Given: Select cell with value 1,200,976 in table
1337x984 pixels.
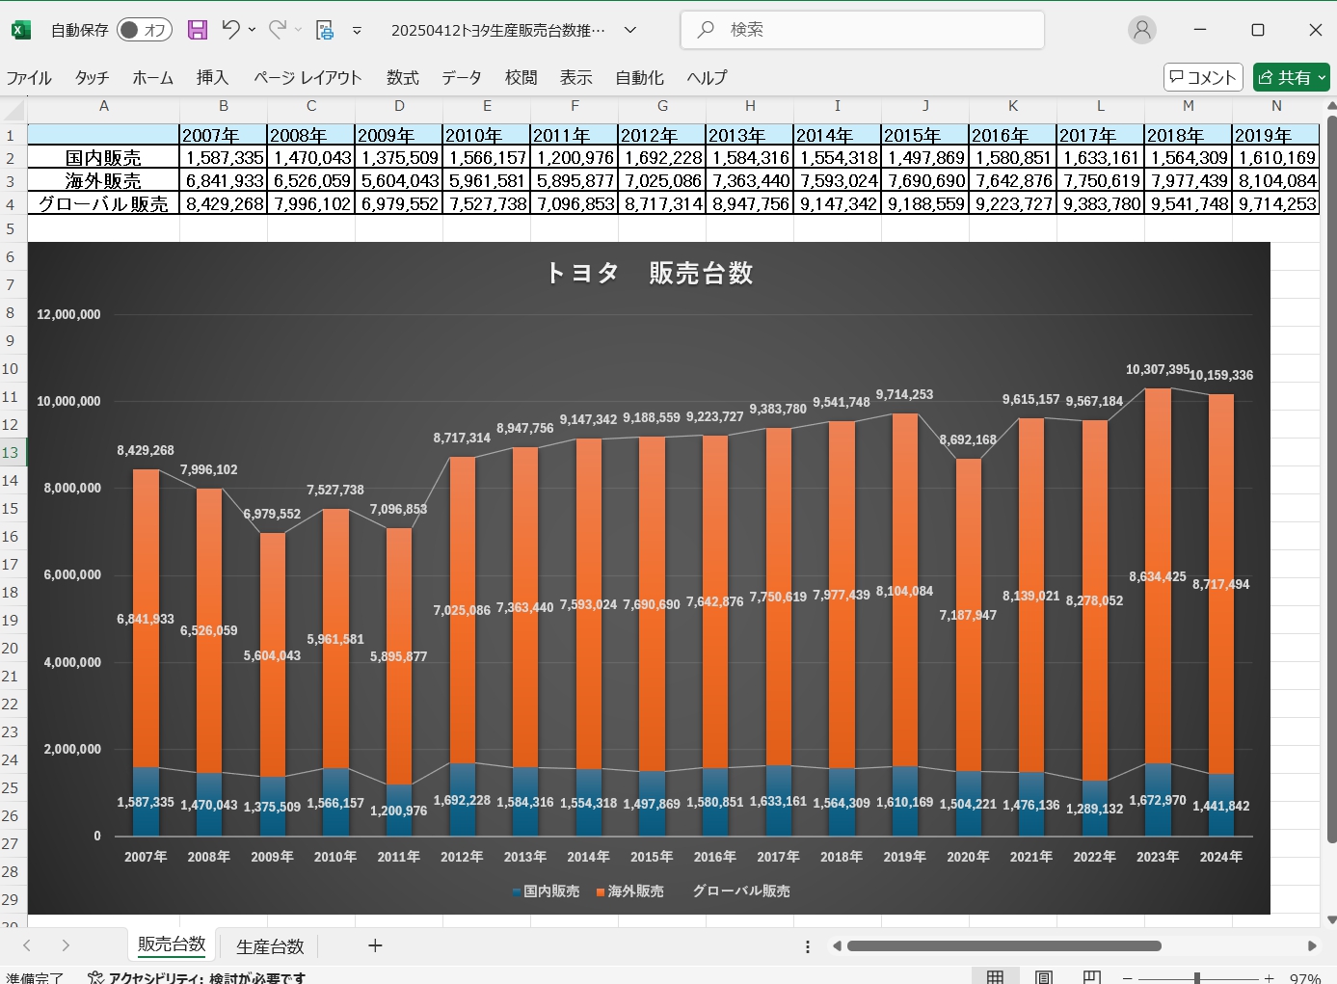Looking at the screenshot, I should click(x=575, y=158).
